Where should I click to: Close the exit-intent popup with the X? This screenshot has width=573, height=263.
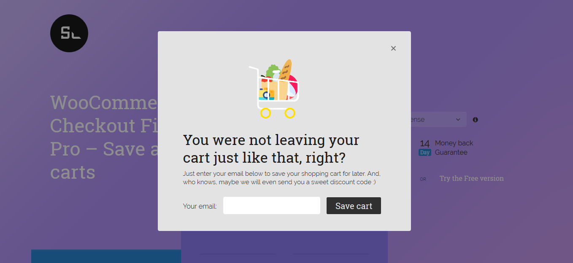pyautogui.click(x=393, y=48)
